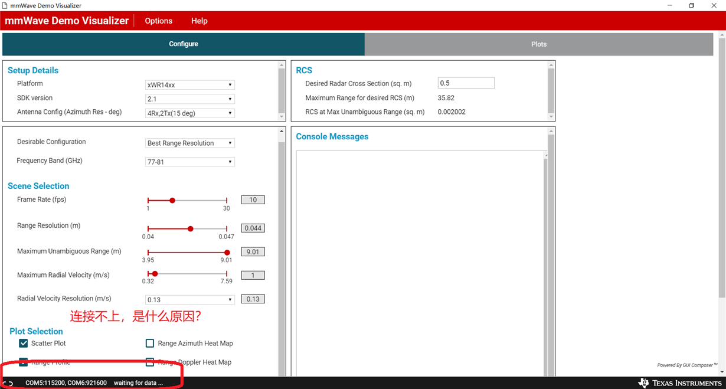This screenshot has height=389, width=726.
Task: Click the scroll up arrow in RCS panel
Action: pyautogui.click(x=551, y=66)
